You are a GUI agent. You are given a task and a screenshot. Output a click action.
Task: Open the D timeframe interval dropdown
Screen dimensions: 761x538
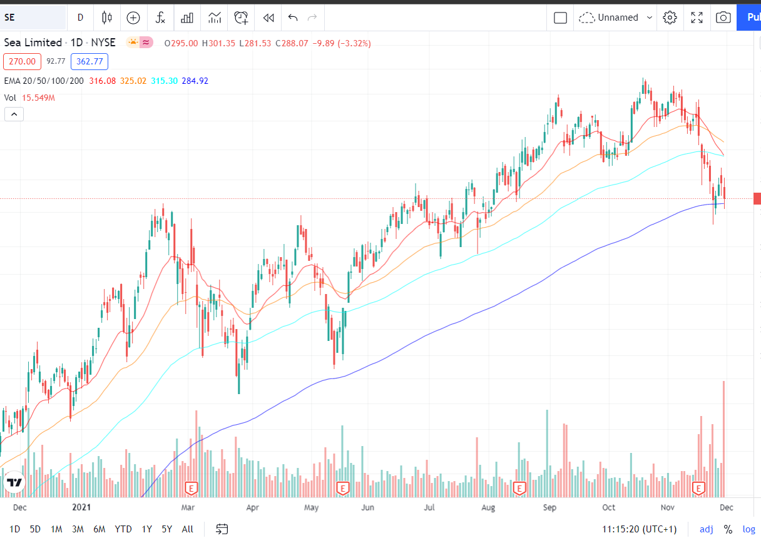tap(80, 18)
